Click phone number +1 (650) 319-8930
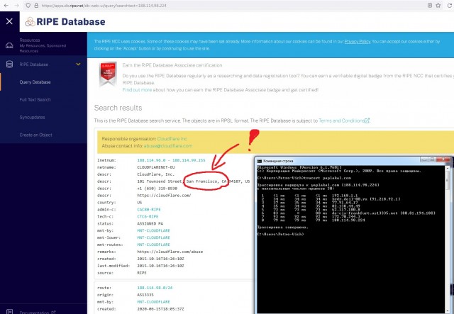454x314 pixels. tap(157, 189)
